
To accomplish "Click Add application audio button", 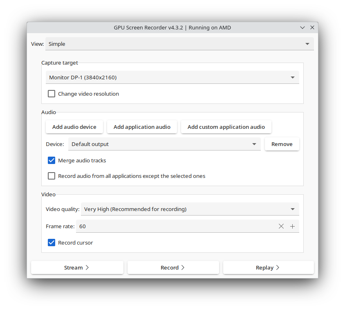I will click(142, 127).
